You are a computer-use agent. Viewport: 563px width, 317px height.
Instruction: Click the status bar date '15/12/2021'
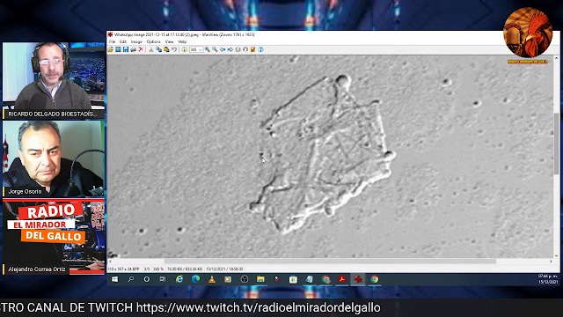216,269
